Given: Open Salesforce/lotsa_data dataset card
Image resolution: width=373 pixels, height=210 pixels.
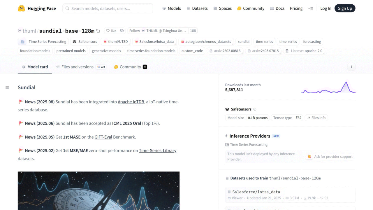Looking at the screenshot, I should [290, 195].
